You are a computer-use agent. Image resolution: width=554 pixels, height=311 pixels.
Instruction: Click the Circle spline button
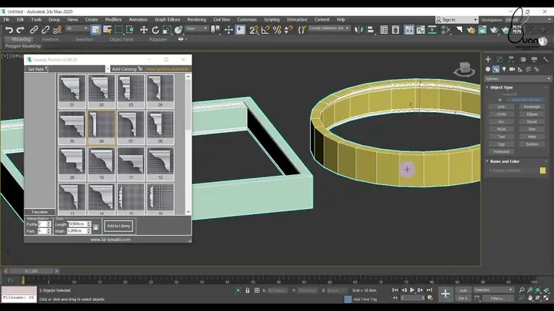[502, 114]
